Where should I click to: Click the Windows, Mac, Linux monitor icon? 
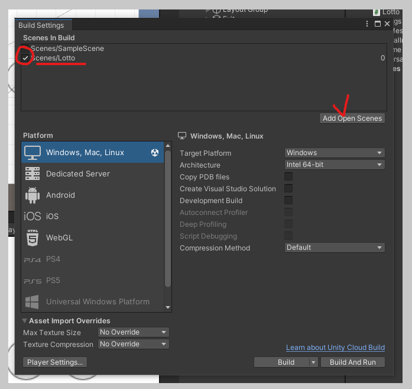point(33,153)
